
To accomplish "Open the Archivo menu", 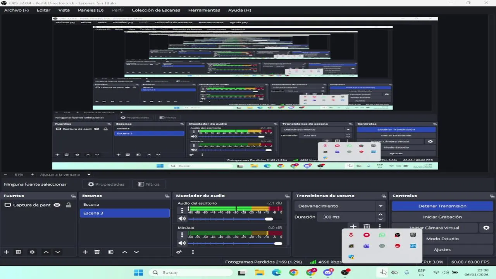I will pos(16,10).
